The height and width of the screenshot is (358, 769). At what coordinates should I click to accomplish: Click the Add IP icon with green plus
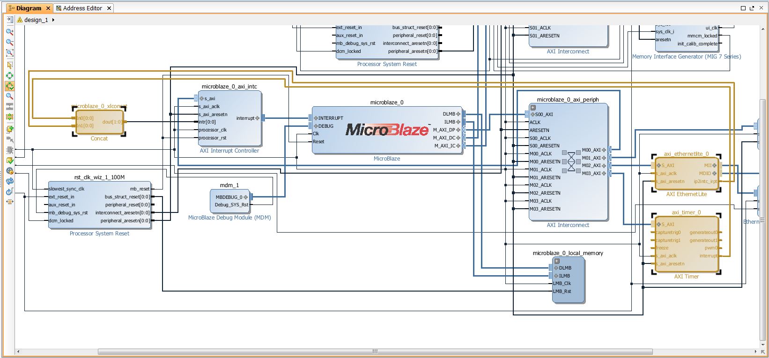pos(9,129)
